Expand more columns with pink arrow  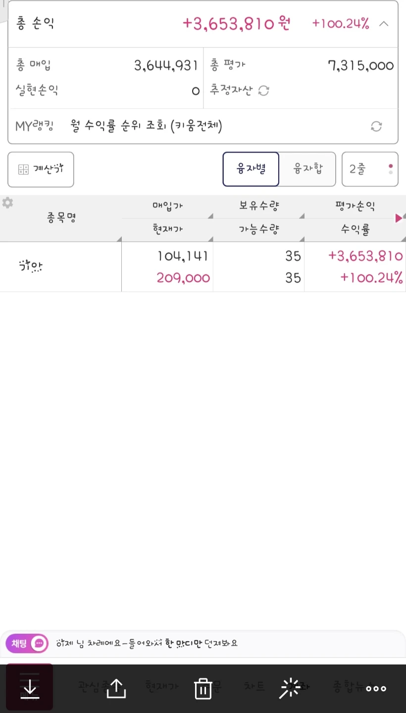[x=399, y=218]
